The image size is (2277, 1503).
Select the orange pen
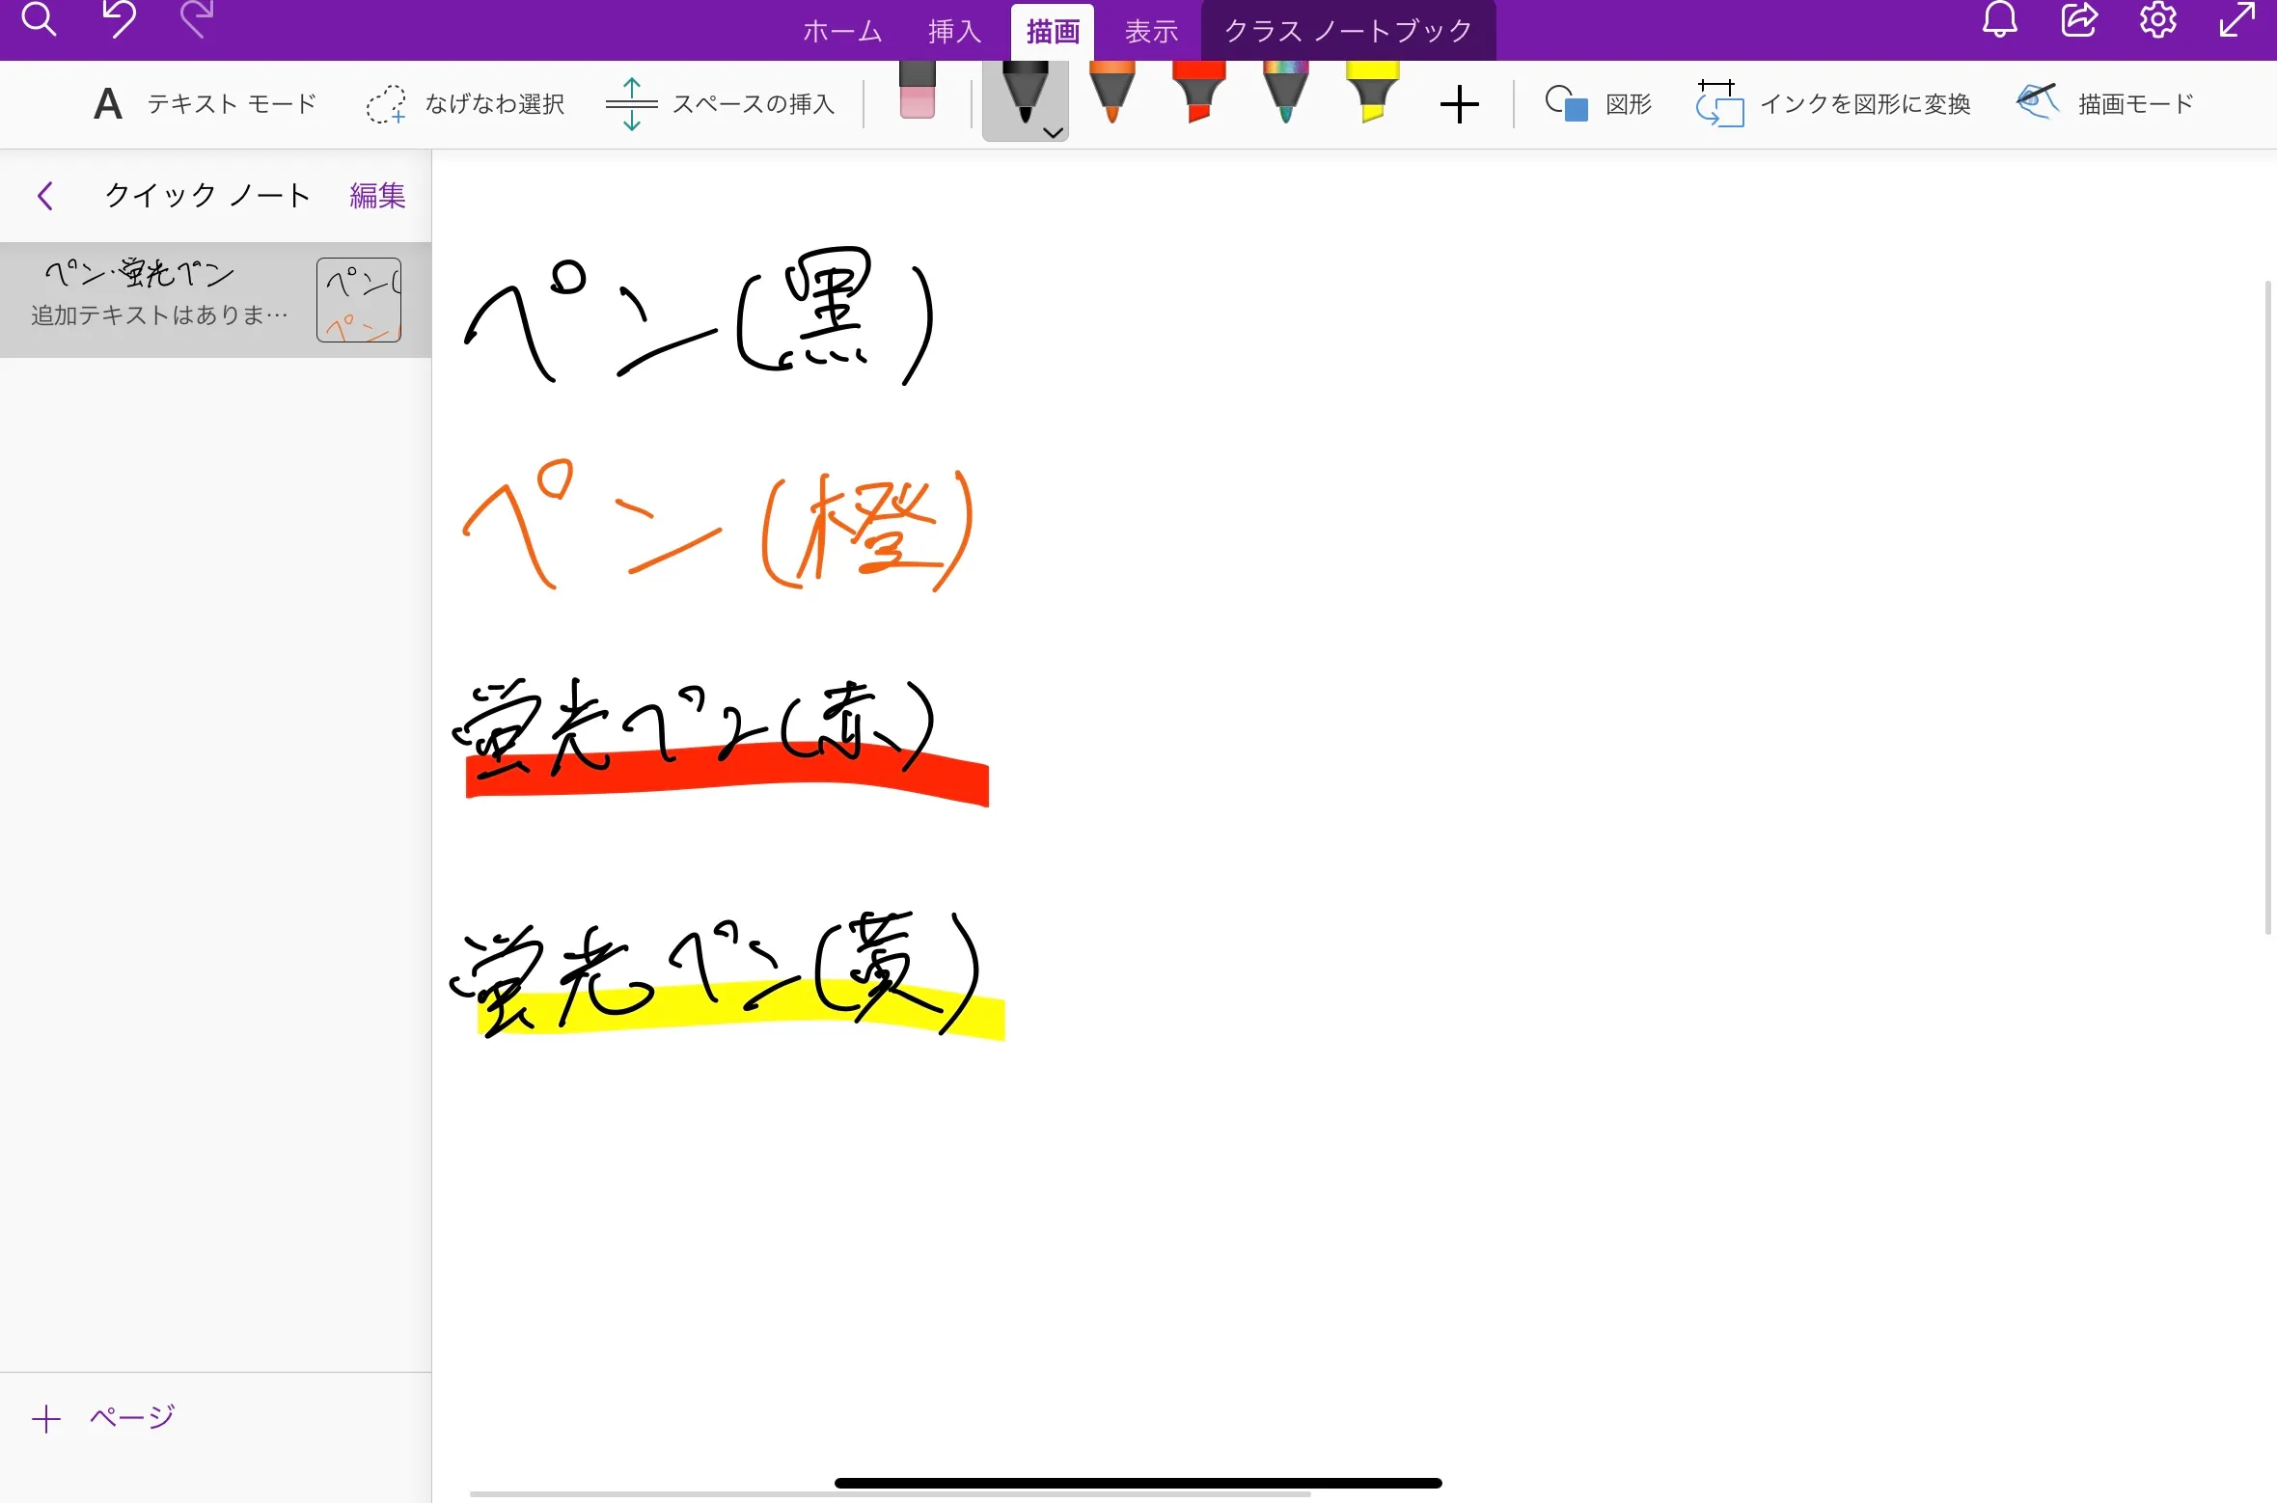[x=1111, y=96]
